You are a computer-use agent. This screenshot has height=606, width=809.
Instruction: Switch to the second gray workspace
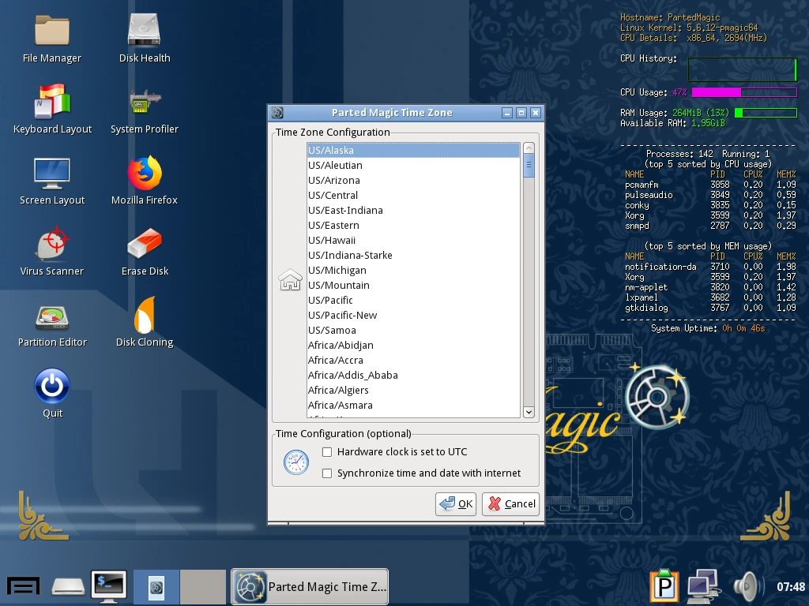pyautogui.click(x=203, y=586)
